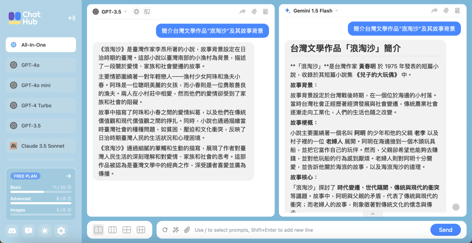Click the Basic usage progress bar

(41, 192)
